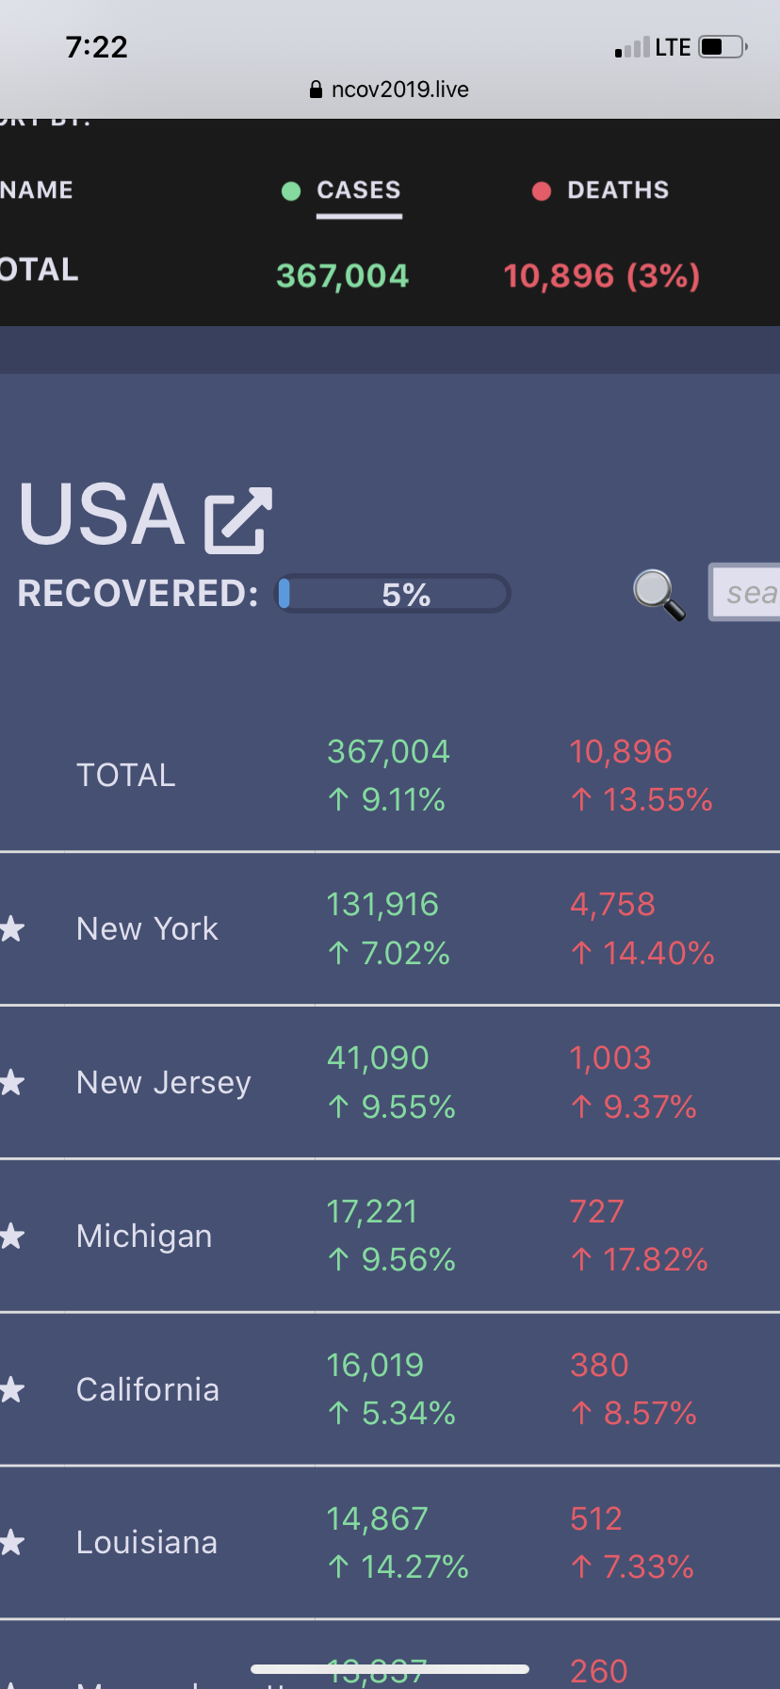The image size is (780, 1689).
Task: Sort the table by CASES
Action: 359,190
